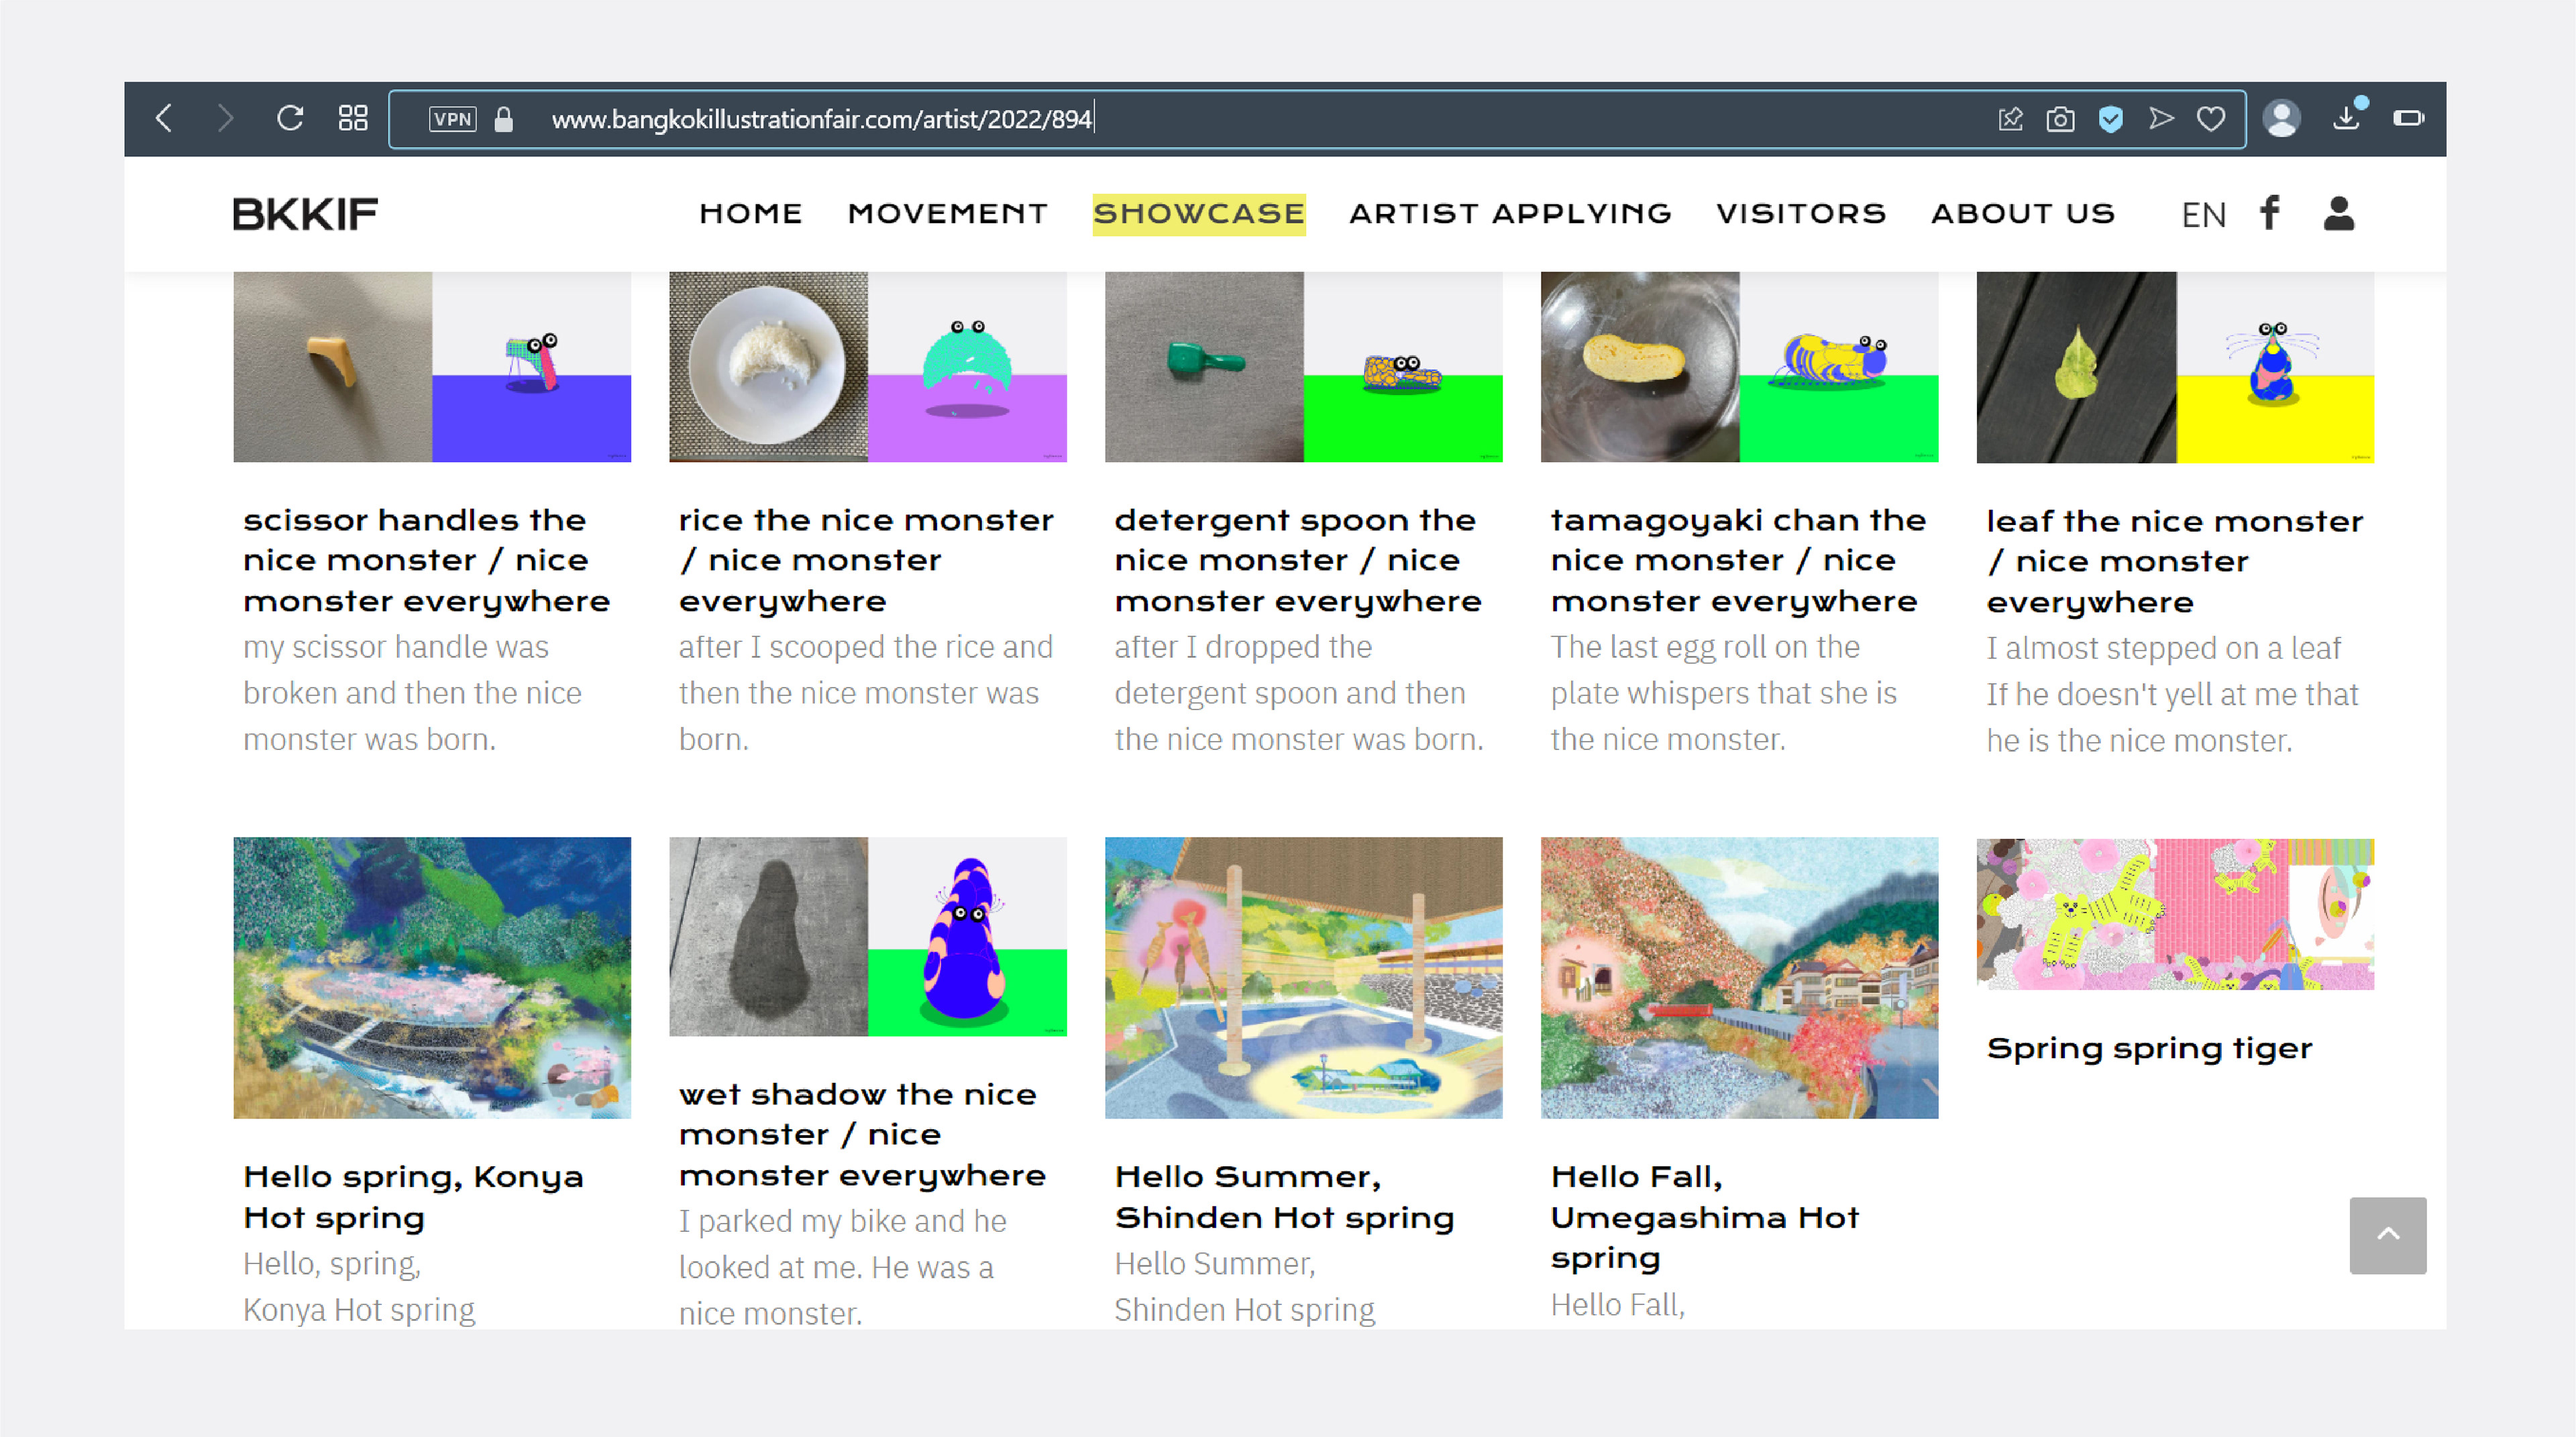This screenshot has width=2576, height=1437.
Task: Open the browser profile avatar icon
Action: 2282,119
